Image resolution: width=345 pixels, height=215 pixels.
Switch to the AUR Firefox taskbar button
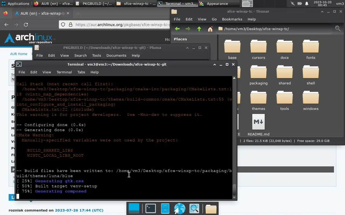[53, 3]
